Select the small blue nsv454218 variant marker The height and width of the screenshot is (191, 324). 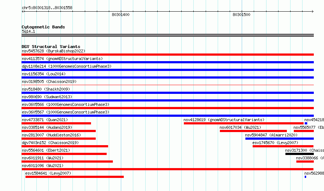coord(306,123)
